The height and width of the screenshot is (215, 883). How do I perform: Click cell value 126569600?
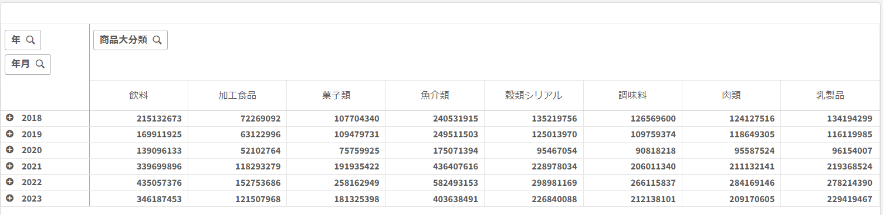pyautogui.click(x=653, y=118)
